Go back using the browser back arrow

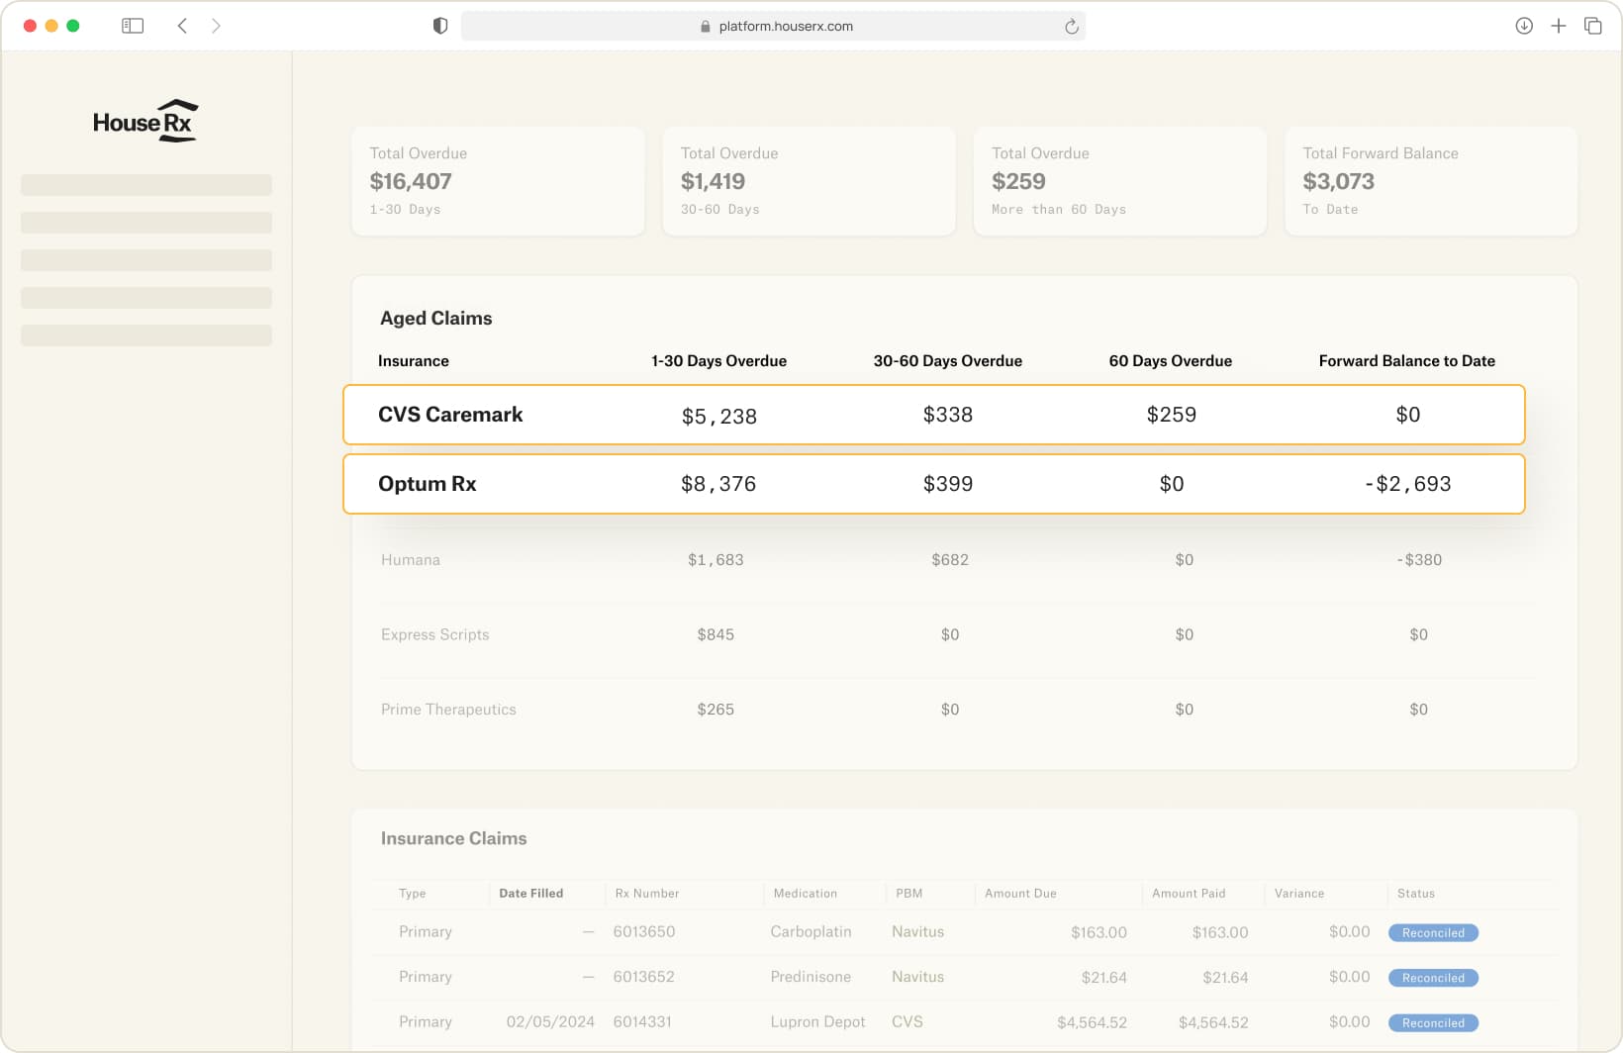point(182,26)
